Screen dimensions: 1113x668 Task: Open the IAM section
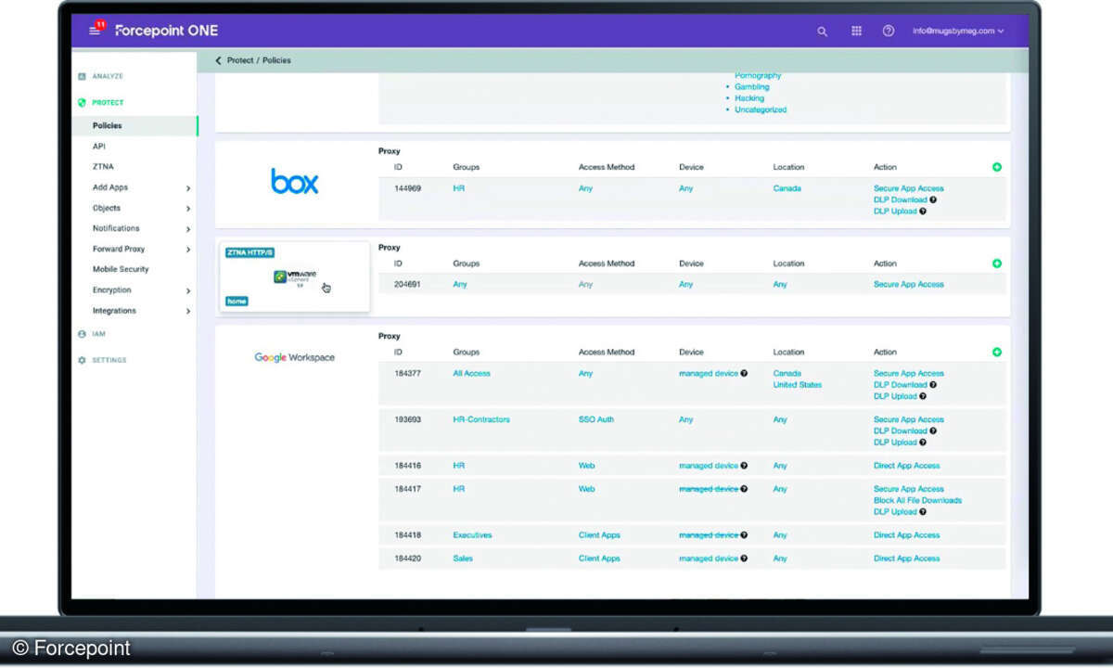coord(93,334)
